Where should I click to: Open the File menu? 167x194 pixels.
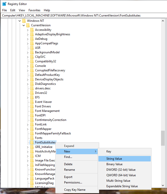click(5, 10)
